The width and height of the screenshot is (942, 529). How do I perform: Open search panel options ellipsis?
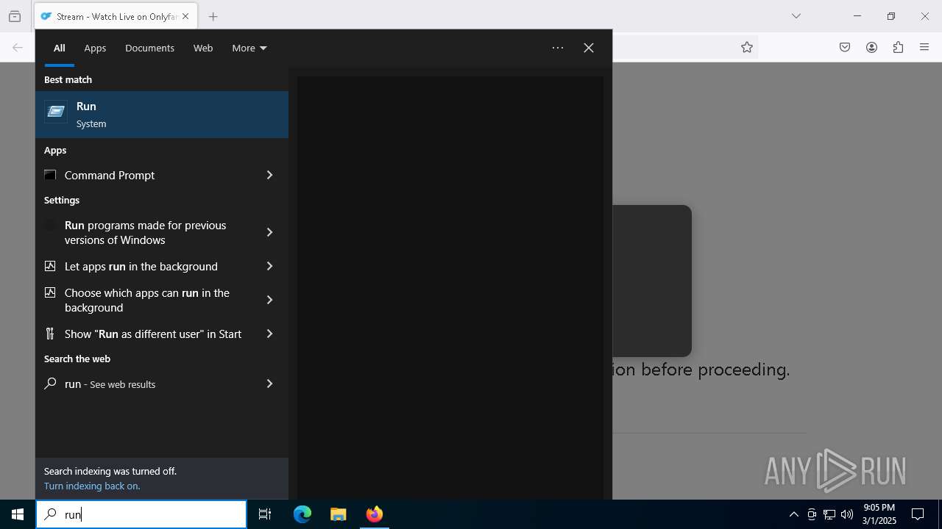tap(558, 48)
